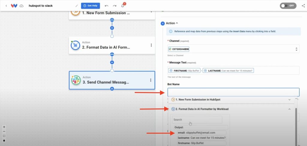Image resolution: width=307 pixels, height=146 pixels.
Task: Insert the firstname output value
Action: (202, 143)
